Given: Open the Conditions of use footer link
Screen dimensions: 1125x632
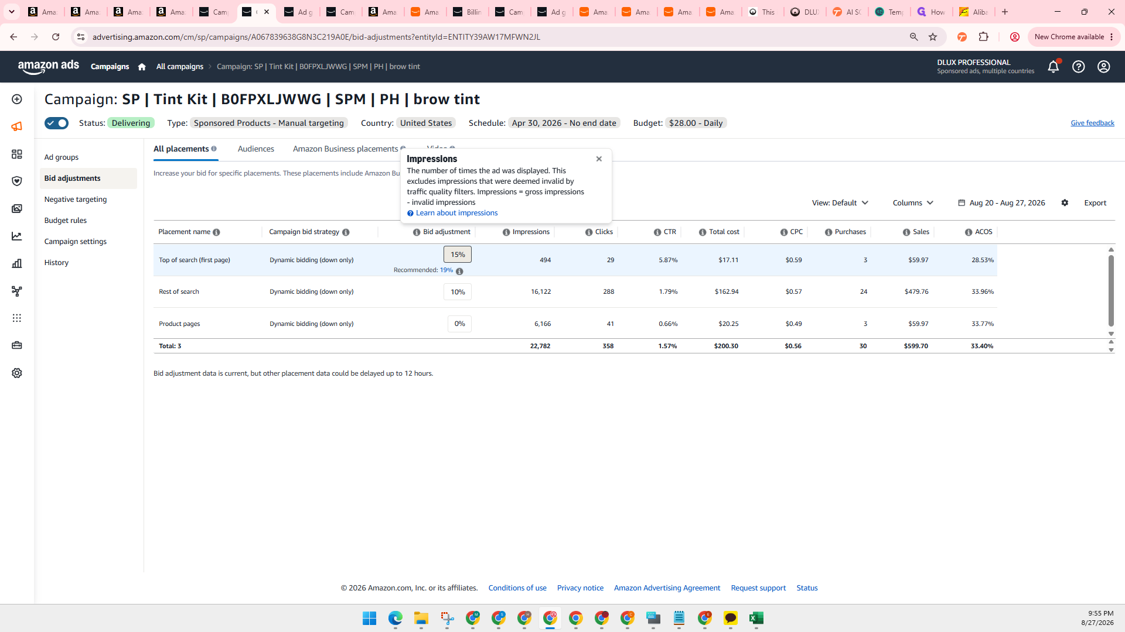Looking at the screenshot, I should (517, 588).
